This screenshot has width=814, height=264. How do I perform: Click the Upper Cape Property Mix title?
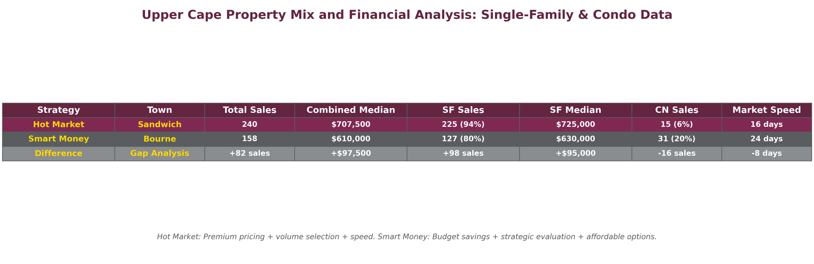pos(407,15)
